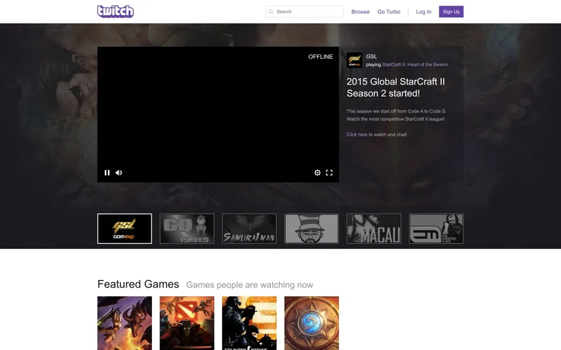
Task: Open StarCraft II: Heart of the Swarm link
Action: (x=415, y=65)
